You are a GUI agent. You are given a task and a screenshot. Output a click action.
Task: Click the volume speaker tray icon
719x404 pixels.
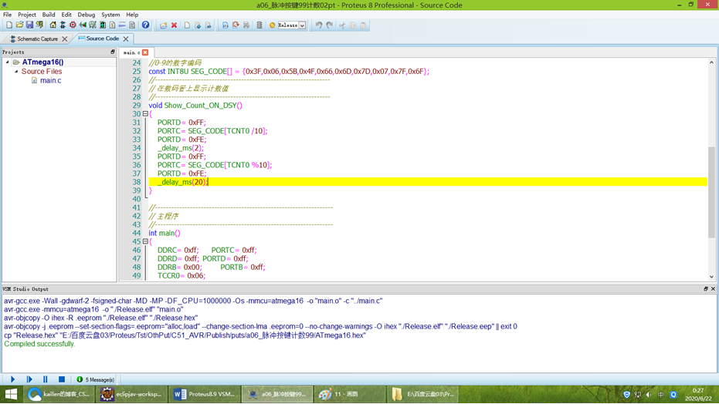click(649, 395)
